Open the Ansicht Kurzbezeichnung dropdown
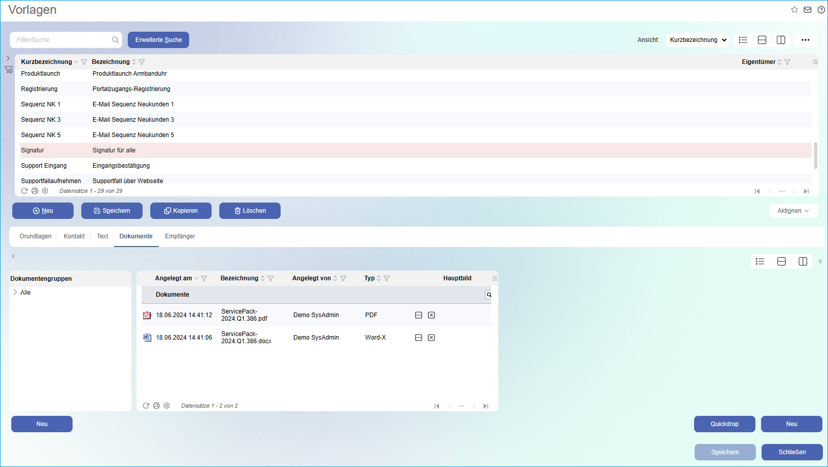 tap(697, 40)
